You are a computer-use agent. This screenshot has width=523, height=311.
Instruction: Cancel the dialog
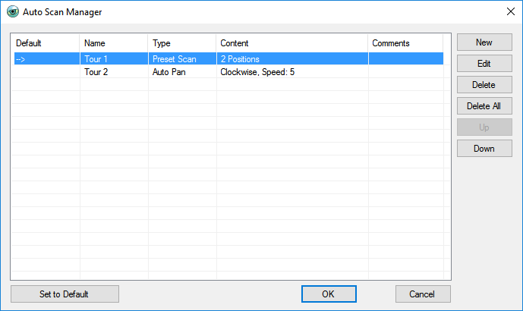click(x=423, y=294)
